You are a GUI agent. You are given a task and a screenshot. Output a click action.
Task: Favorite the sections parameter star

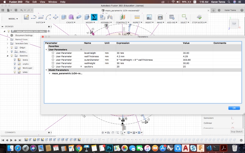tap(53, 66)
